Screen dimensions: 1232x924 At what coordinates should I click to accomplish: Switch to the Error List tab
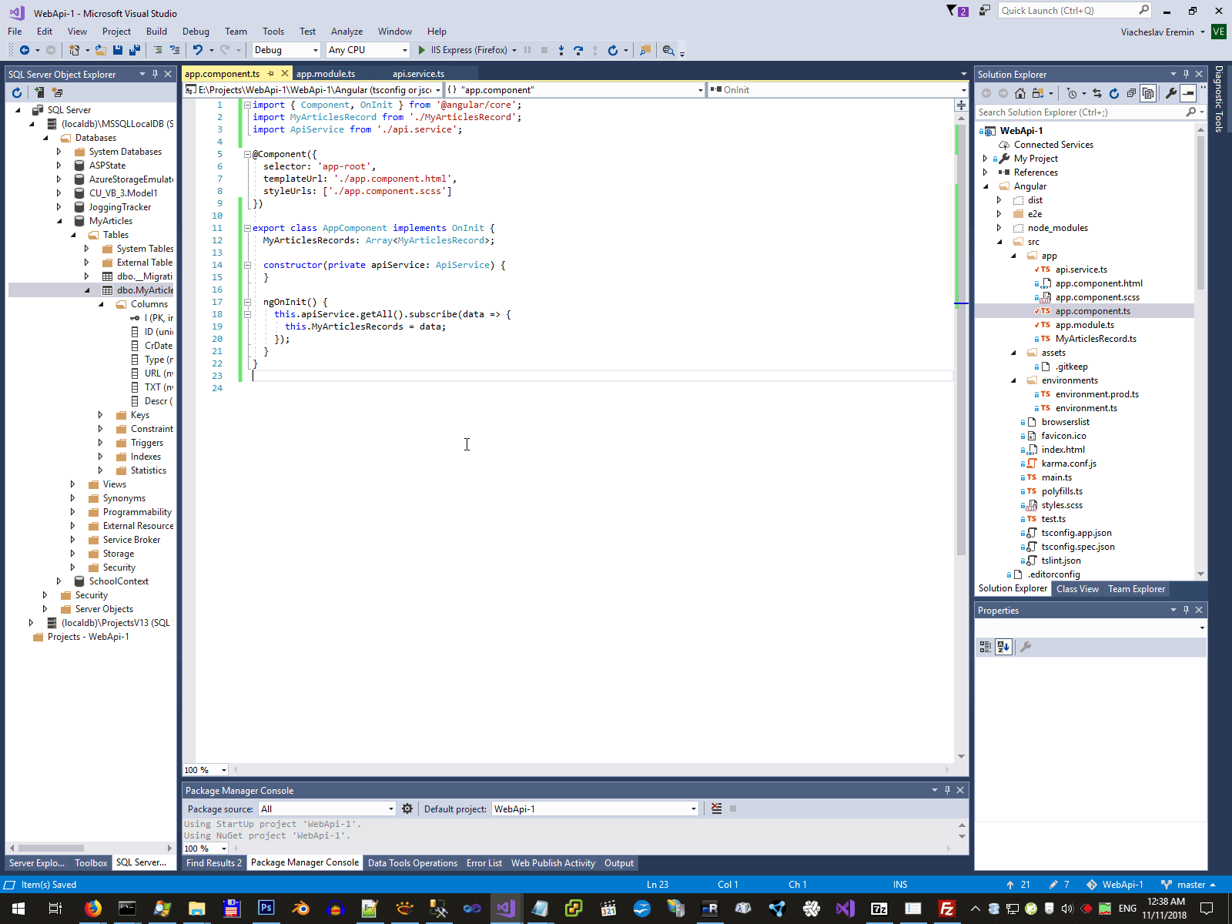(x=484, y=863)
